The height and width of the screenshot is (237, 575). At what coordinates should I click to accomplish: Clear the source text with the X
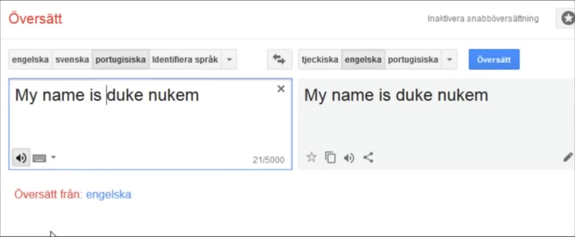click(281, 89)
